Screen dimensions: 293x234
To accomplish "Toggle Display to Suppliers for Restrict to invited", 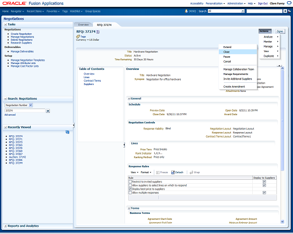I will [x=264, y=181].
